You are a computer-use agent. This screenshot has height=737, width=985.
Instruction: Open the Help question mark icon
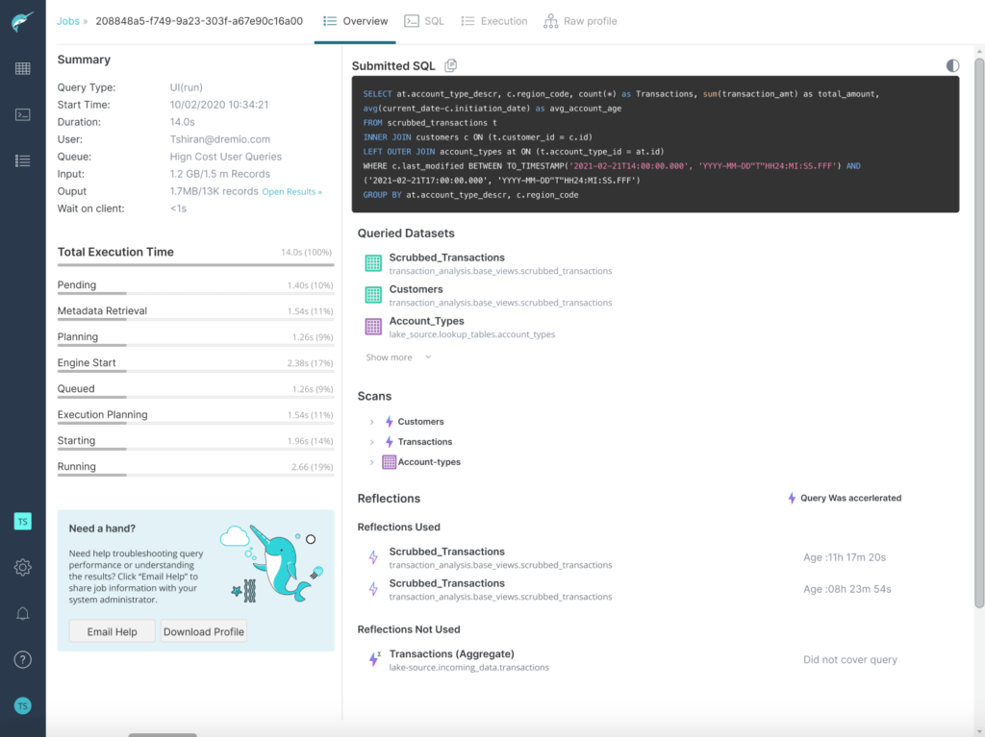23,660
